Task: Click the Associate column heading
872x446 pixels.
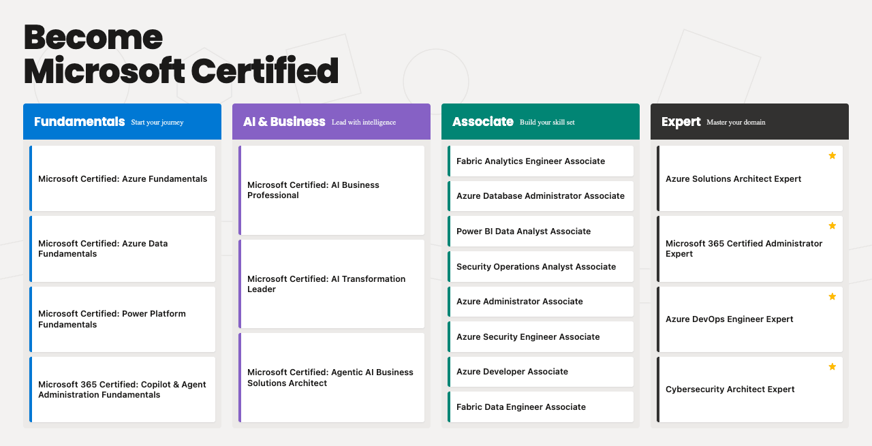Action: click(x=483, y=122)
